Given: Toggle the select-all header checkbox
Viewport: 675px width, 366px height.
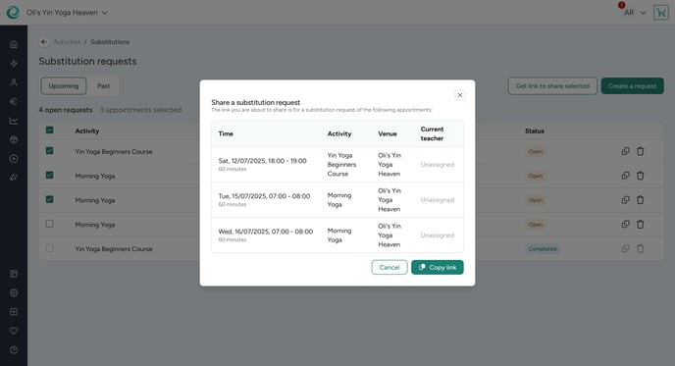Looking at the screenshot, I should tap(50, 131).
